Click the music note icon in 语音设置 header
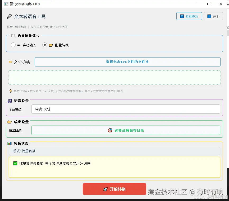The width and height of the screenshot is (229, 201). (10, 100)
